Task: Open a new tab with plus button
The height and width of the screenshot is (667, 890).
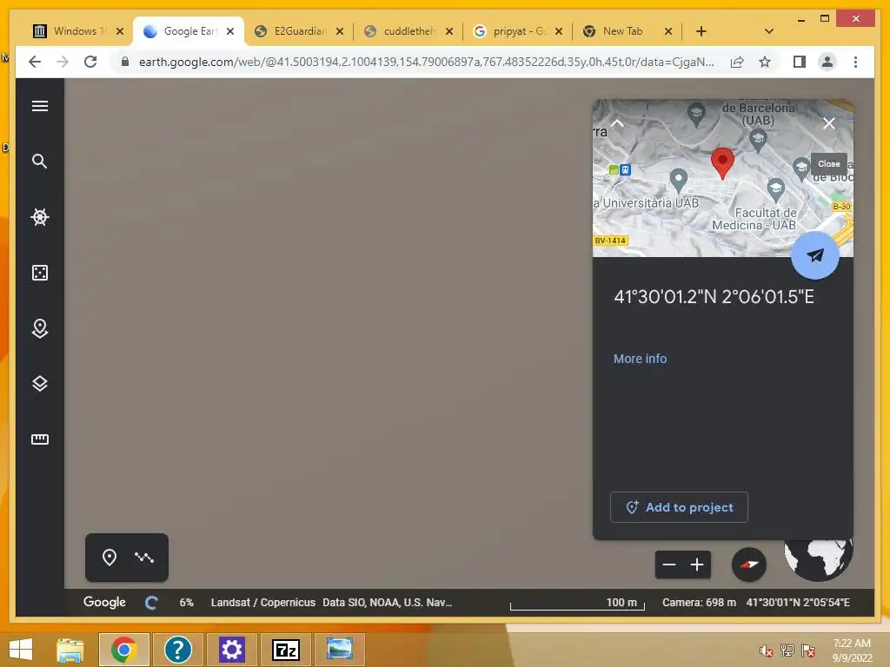Action: tap(701, 31)
